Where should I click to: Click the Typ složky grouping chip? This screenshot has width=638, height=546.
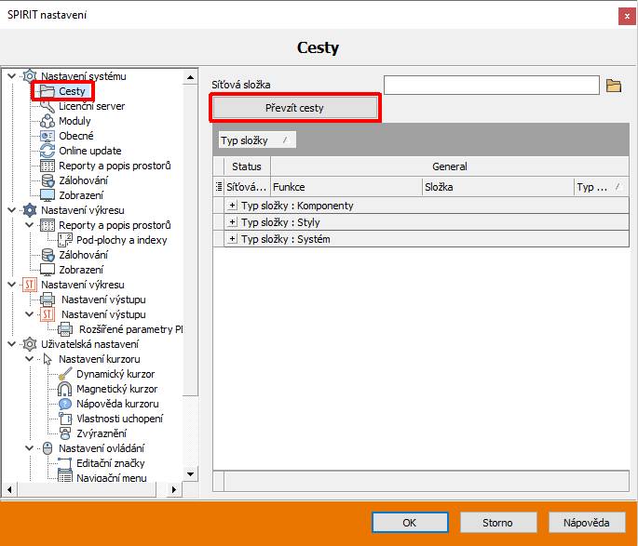[x=257, y=140]
